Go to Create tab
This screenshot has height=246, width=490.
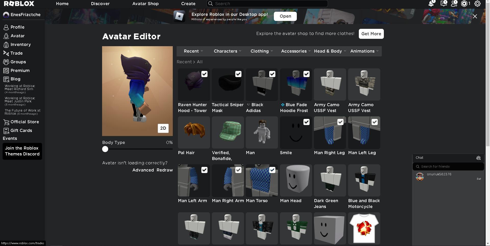point(188,4)
